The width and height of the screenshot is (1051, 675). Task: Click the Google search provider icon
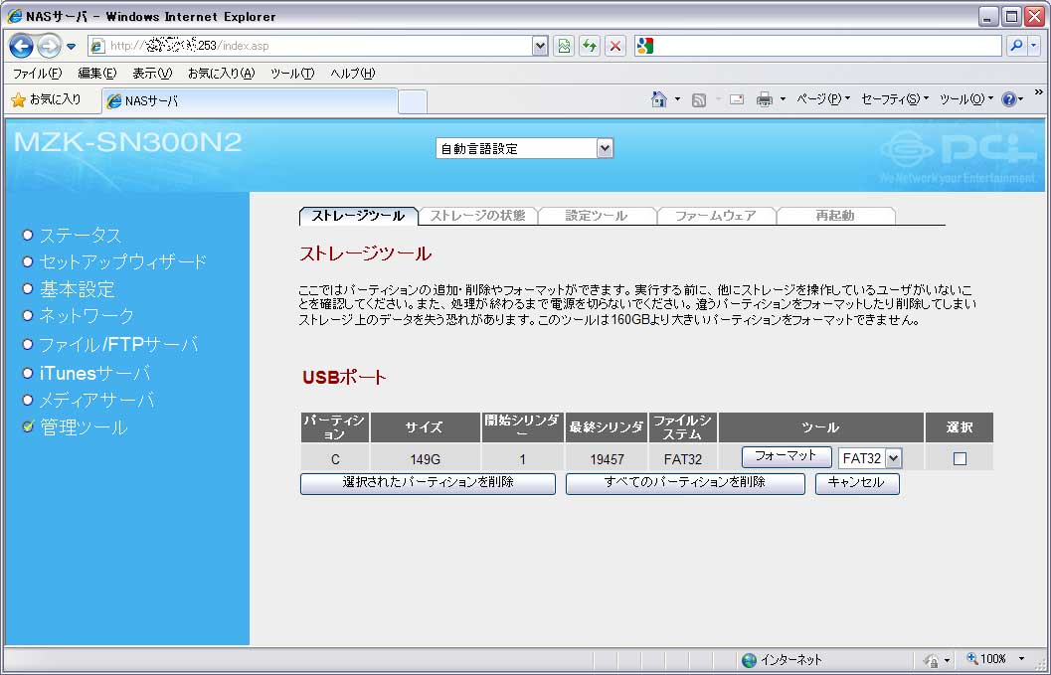644,46
